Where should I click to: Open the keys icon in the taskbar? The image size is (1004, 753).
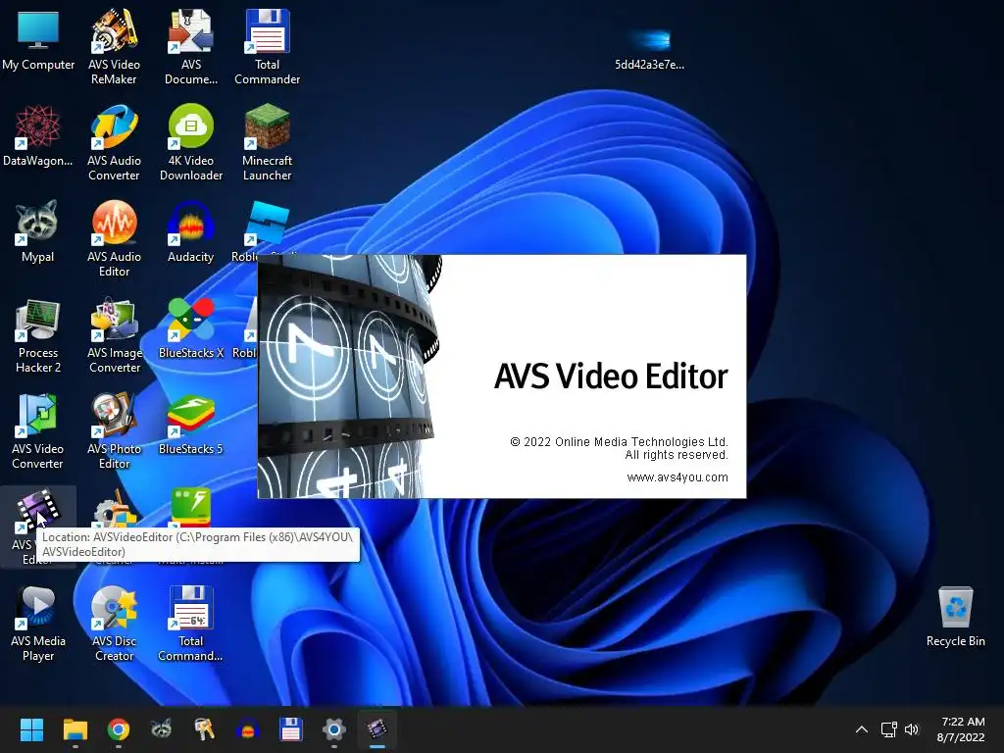204,729
